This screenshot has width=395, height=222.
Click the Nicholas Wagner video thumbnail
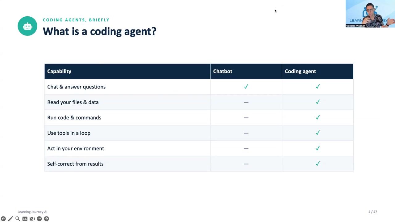pyautogui.click(x=370, y=14)
